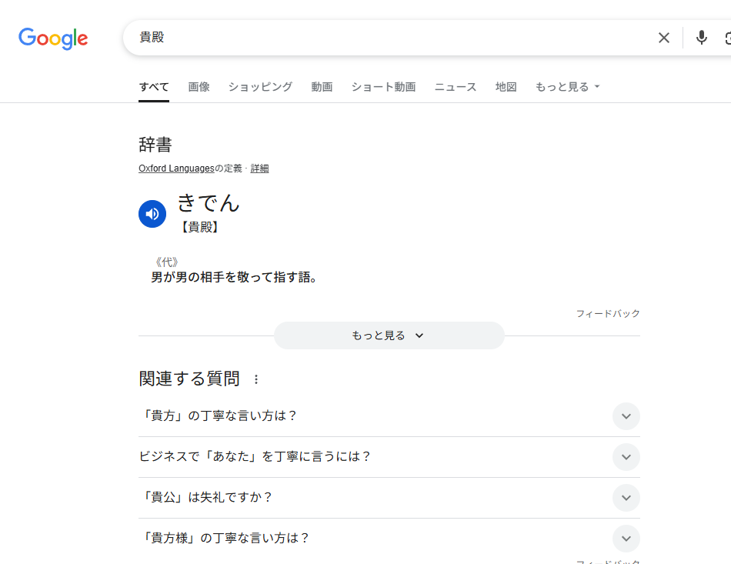Clear search text with X icon
The width and height of the screenshot is (731, 564).
coord(663,38)
